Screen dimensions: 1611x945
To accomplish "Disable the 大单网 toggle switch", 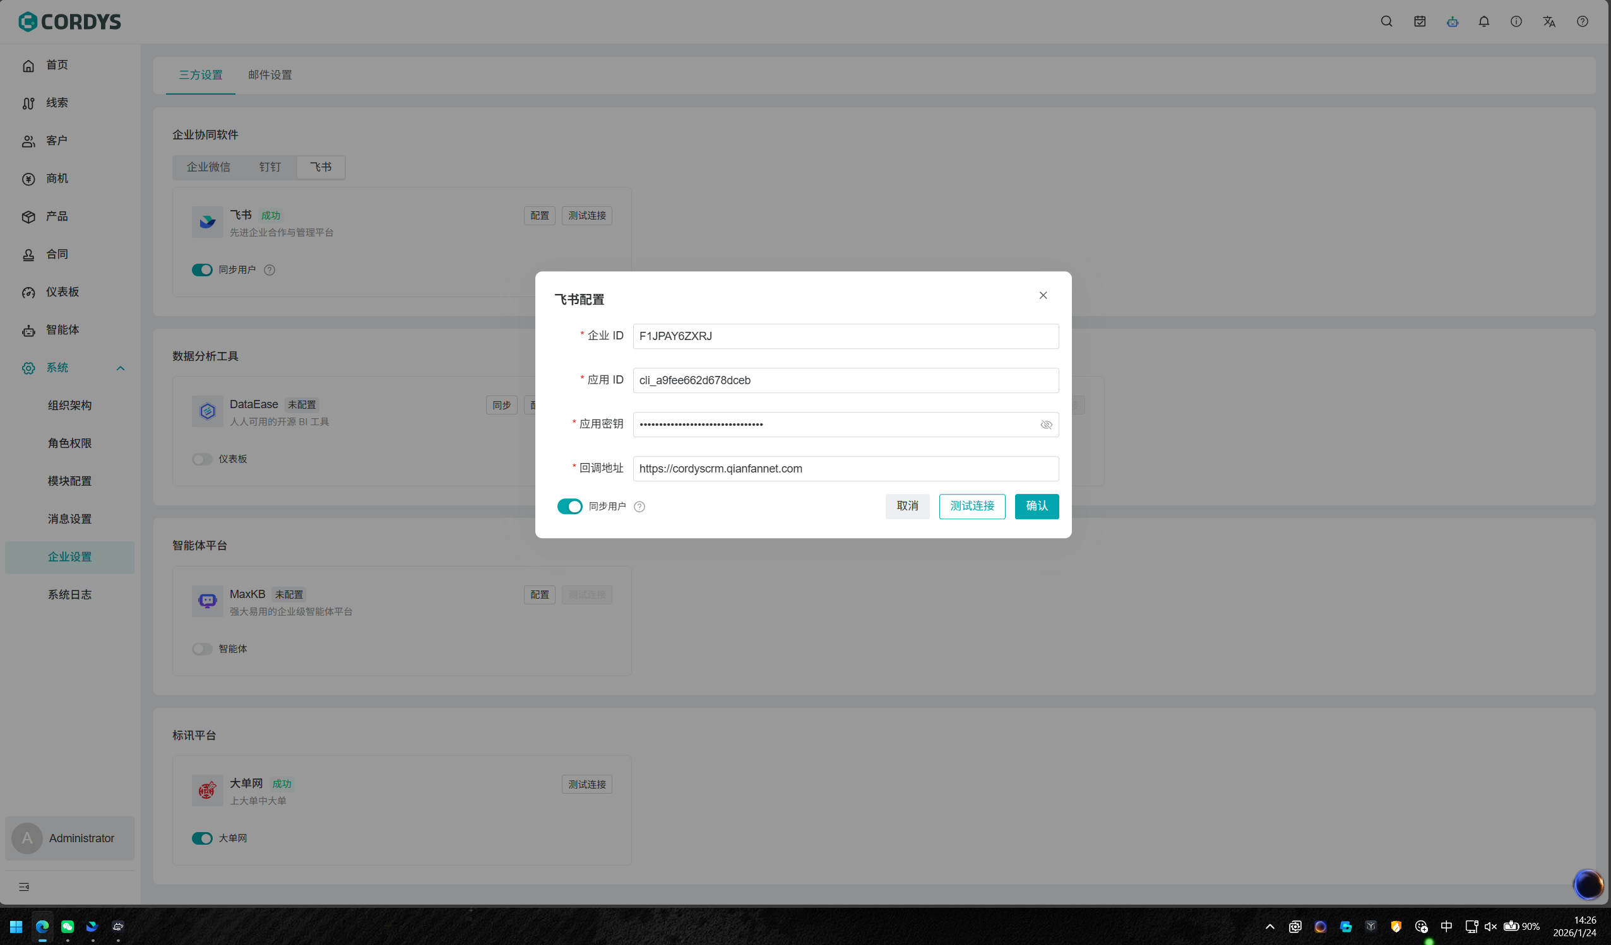I will [x=202, y=838].
